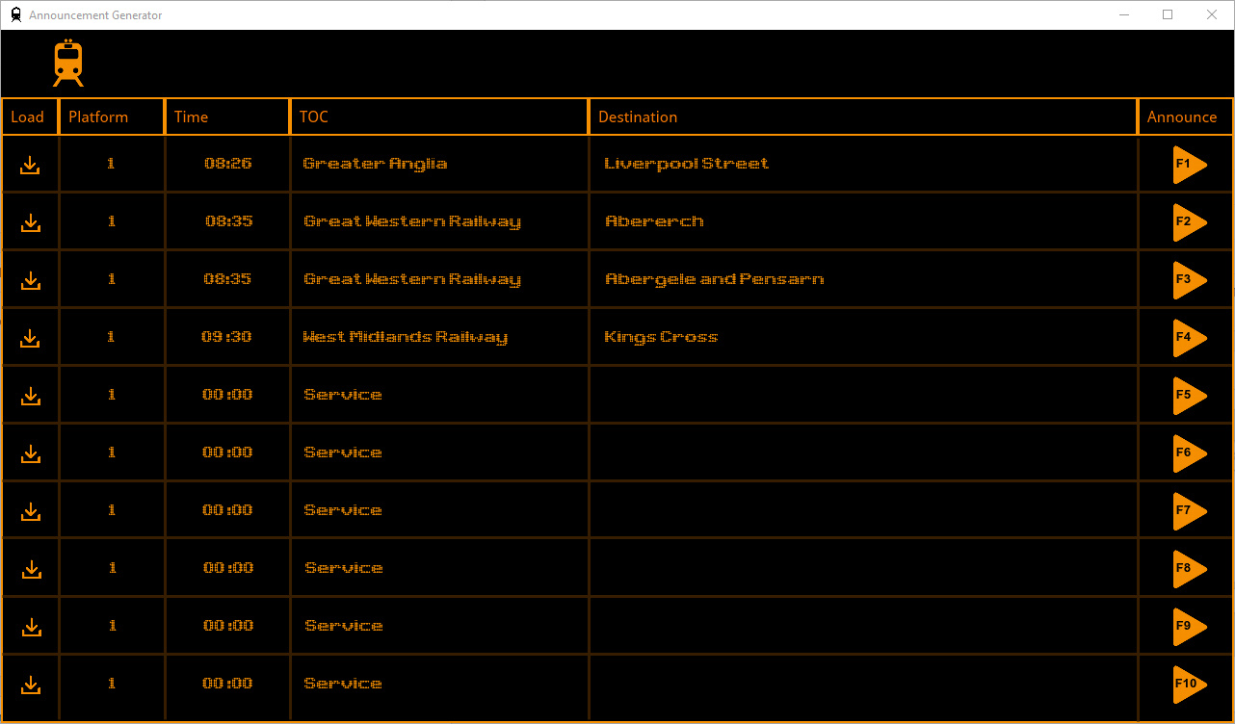
Task: Click the Platform column header
Action: tap(112, 116)
